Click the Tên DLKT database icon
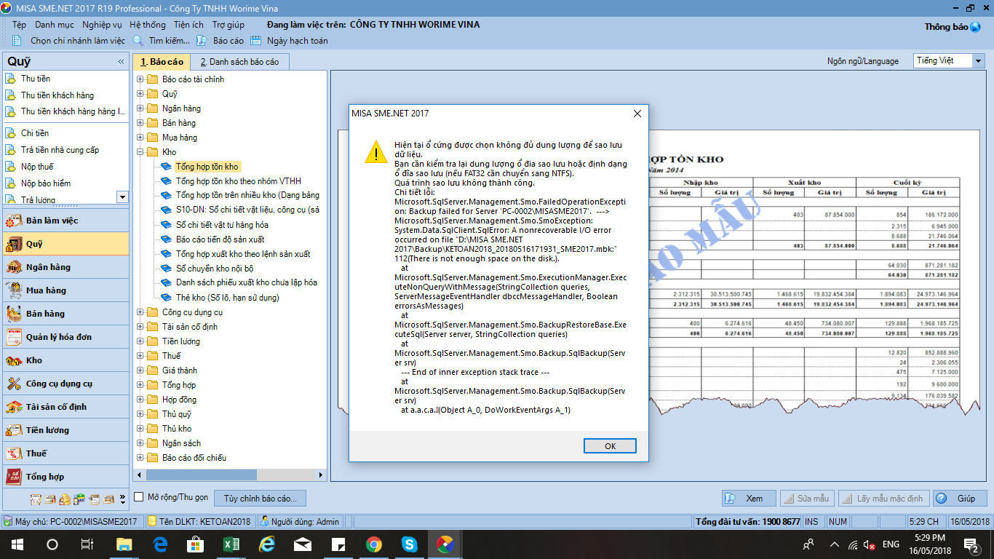Viewport: 994px width, 559px height. (x=152, y=522)
